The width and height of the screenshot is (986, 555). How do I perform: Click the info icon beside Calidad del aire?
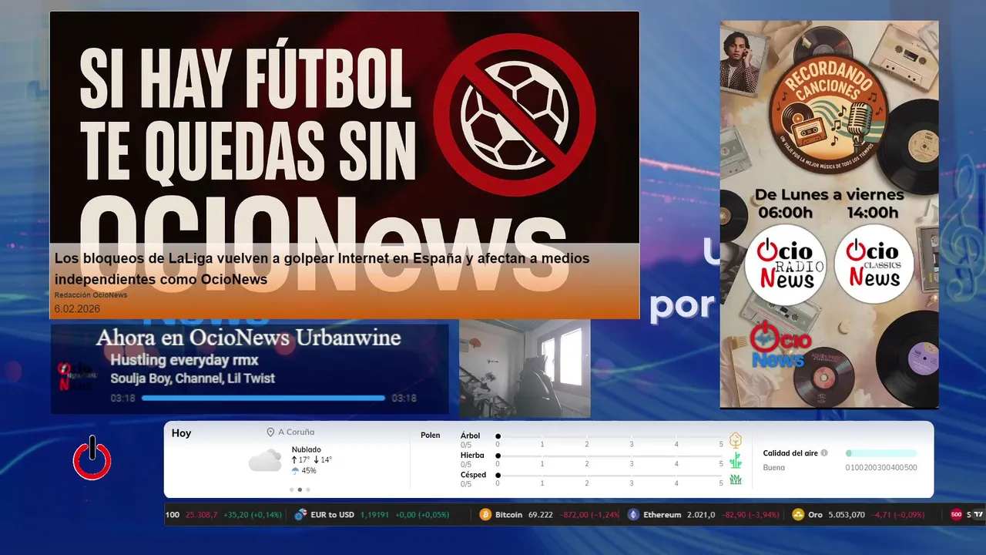824,453
